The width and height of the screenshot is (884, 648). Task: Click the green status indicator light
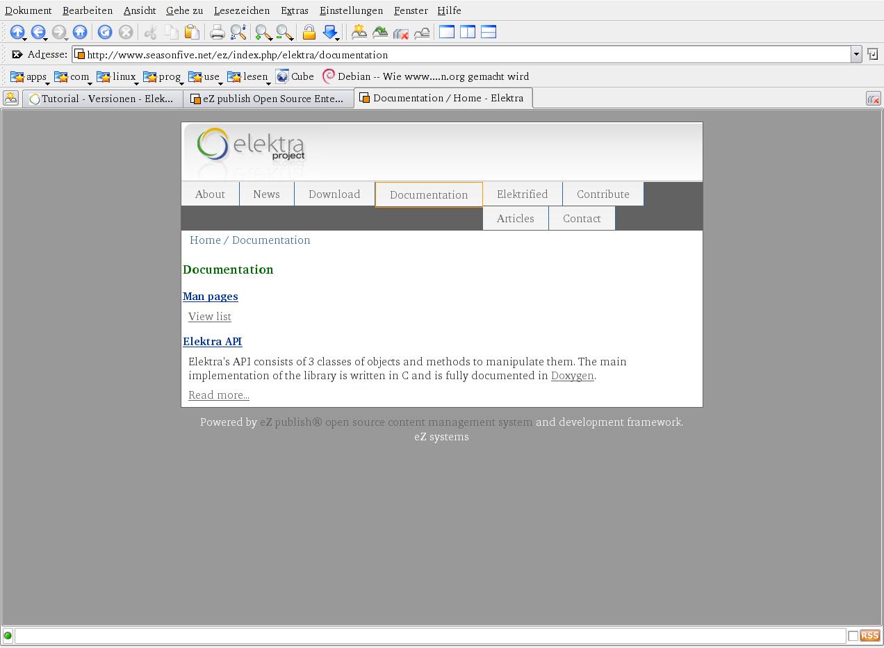pyautogui.click(x=8, y=635)
